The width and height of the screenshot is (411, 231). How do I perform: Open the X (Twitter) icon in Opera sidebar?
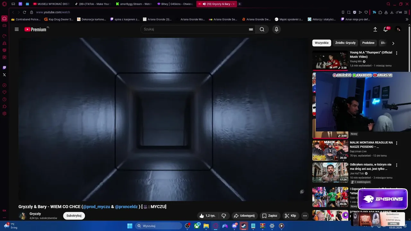coord(4,75)
